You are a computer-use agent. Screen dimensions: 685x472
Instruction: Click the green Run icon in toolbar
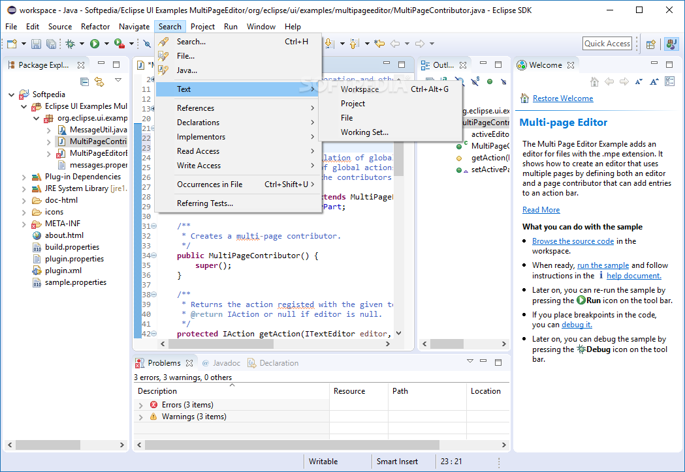(x=95, y=44)
